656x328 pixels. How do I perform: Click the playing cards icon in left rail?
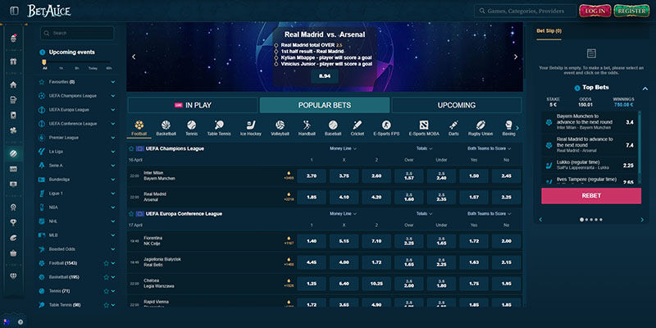(x=13, y=115)
